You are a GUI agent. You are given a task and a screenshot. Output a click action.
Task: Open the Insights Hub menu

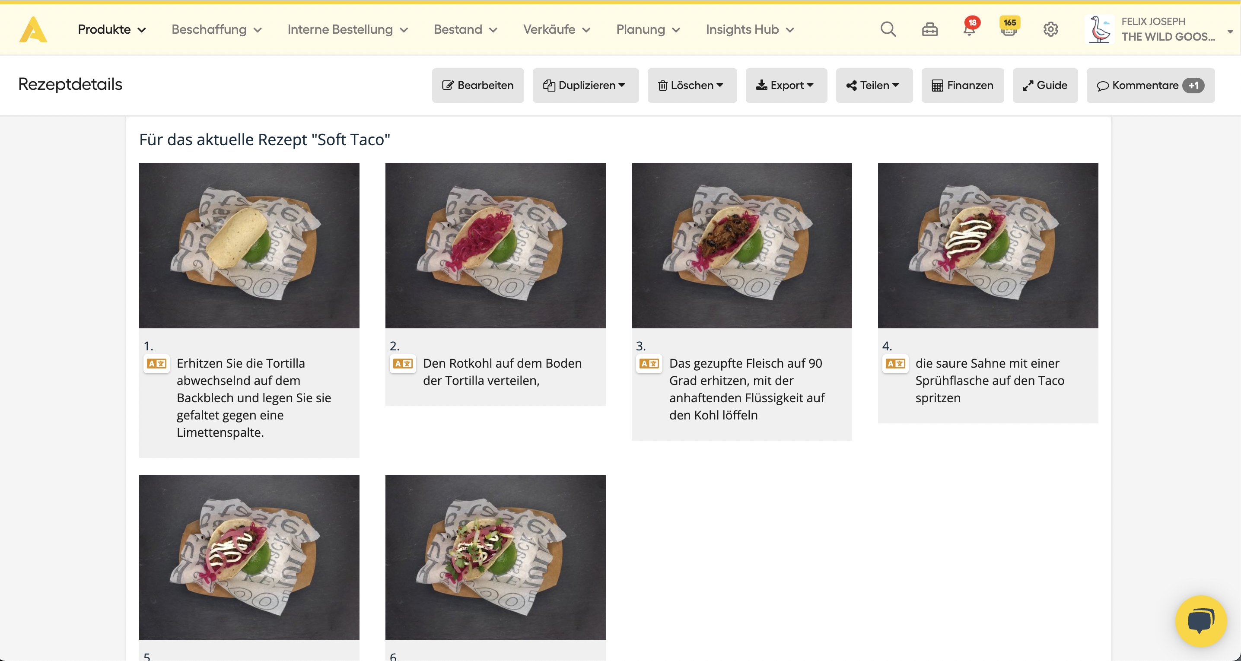pyautogui.click(x=750, y=29)
